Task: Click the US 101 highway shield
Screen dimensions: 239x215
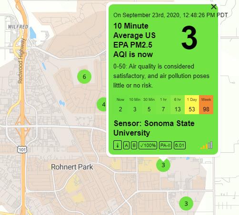Action: click(22, 149)
